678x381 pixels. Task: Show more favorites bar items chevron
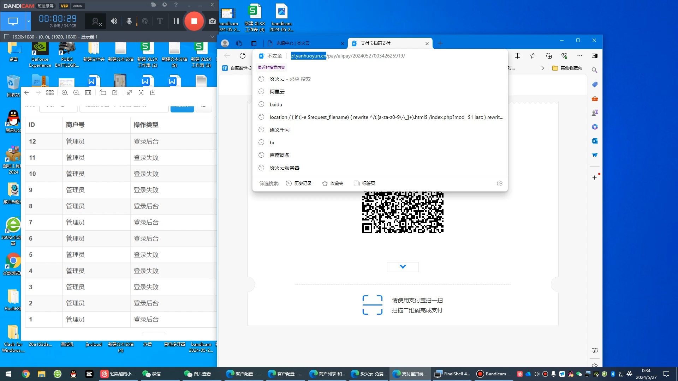tap(542, 68)
